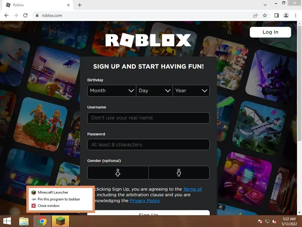Click the page vertical scrollbar
Viewport: 302px width, 227px height.
299,83
